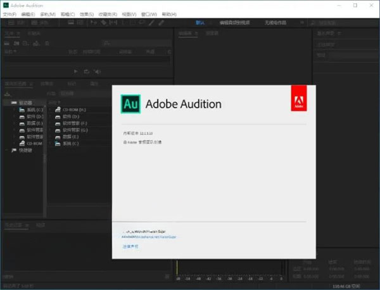
Task: Click the Adobe Audition Au logo
Action: (x=130, y=103)
